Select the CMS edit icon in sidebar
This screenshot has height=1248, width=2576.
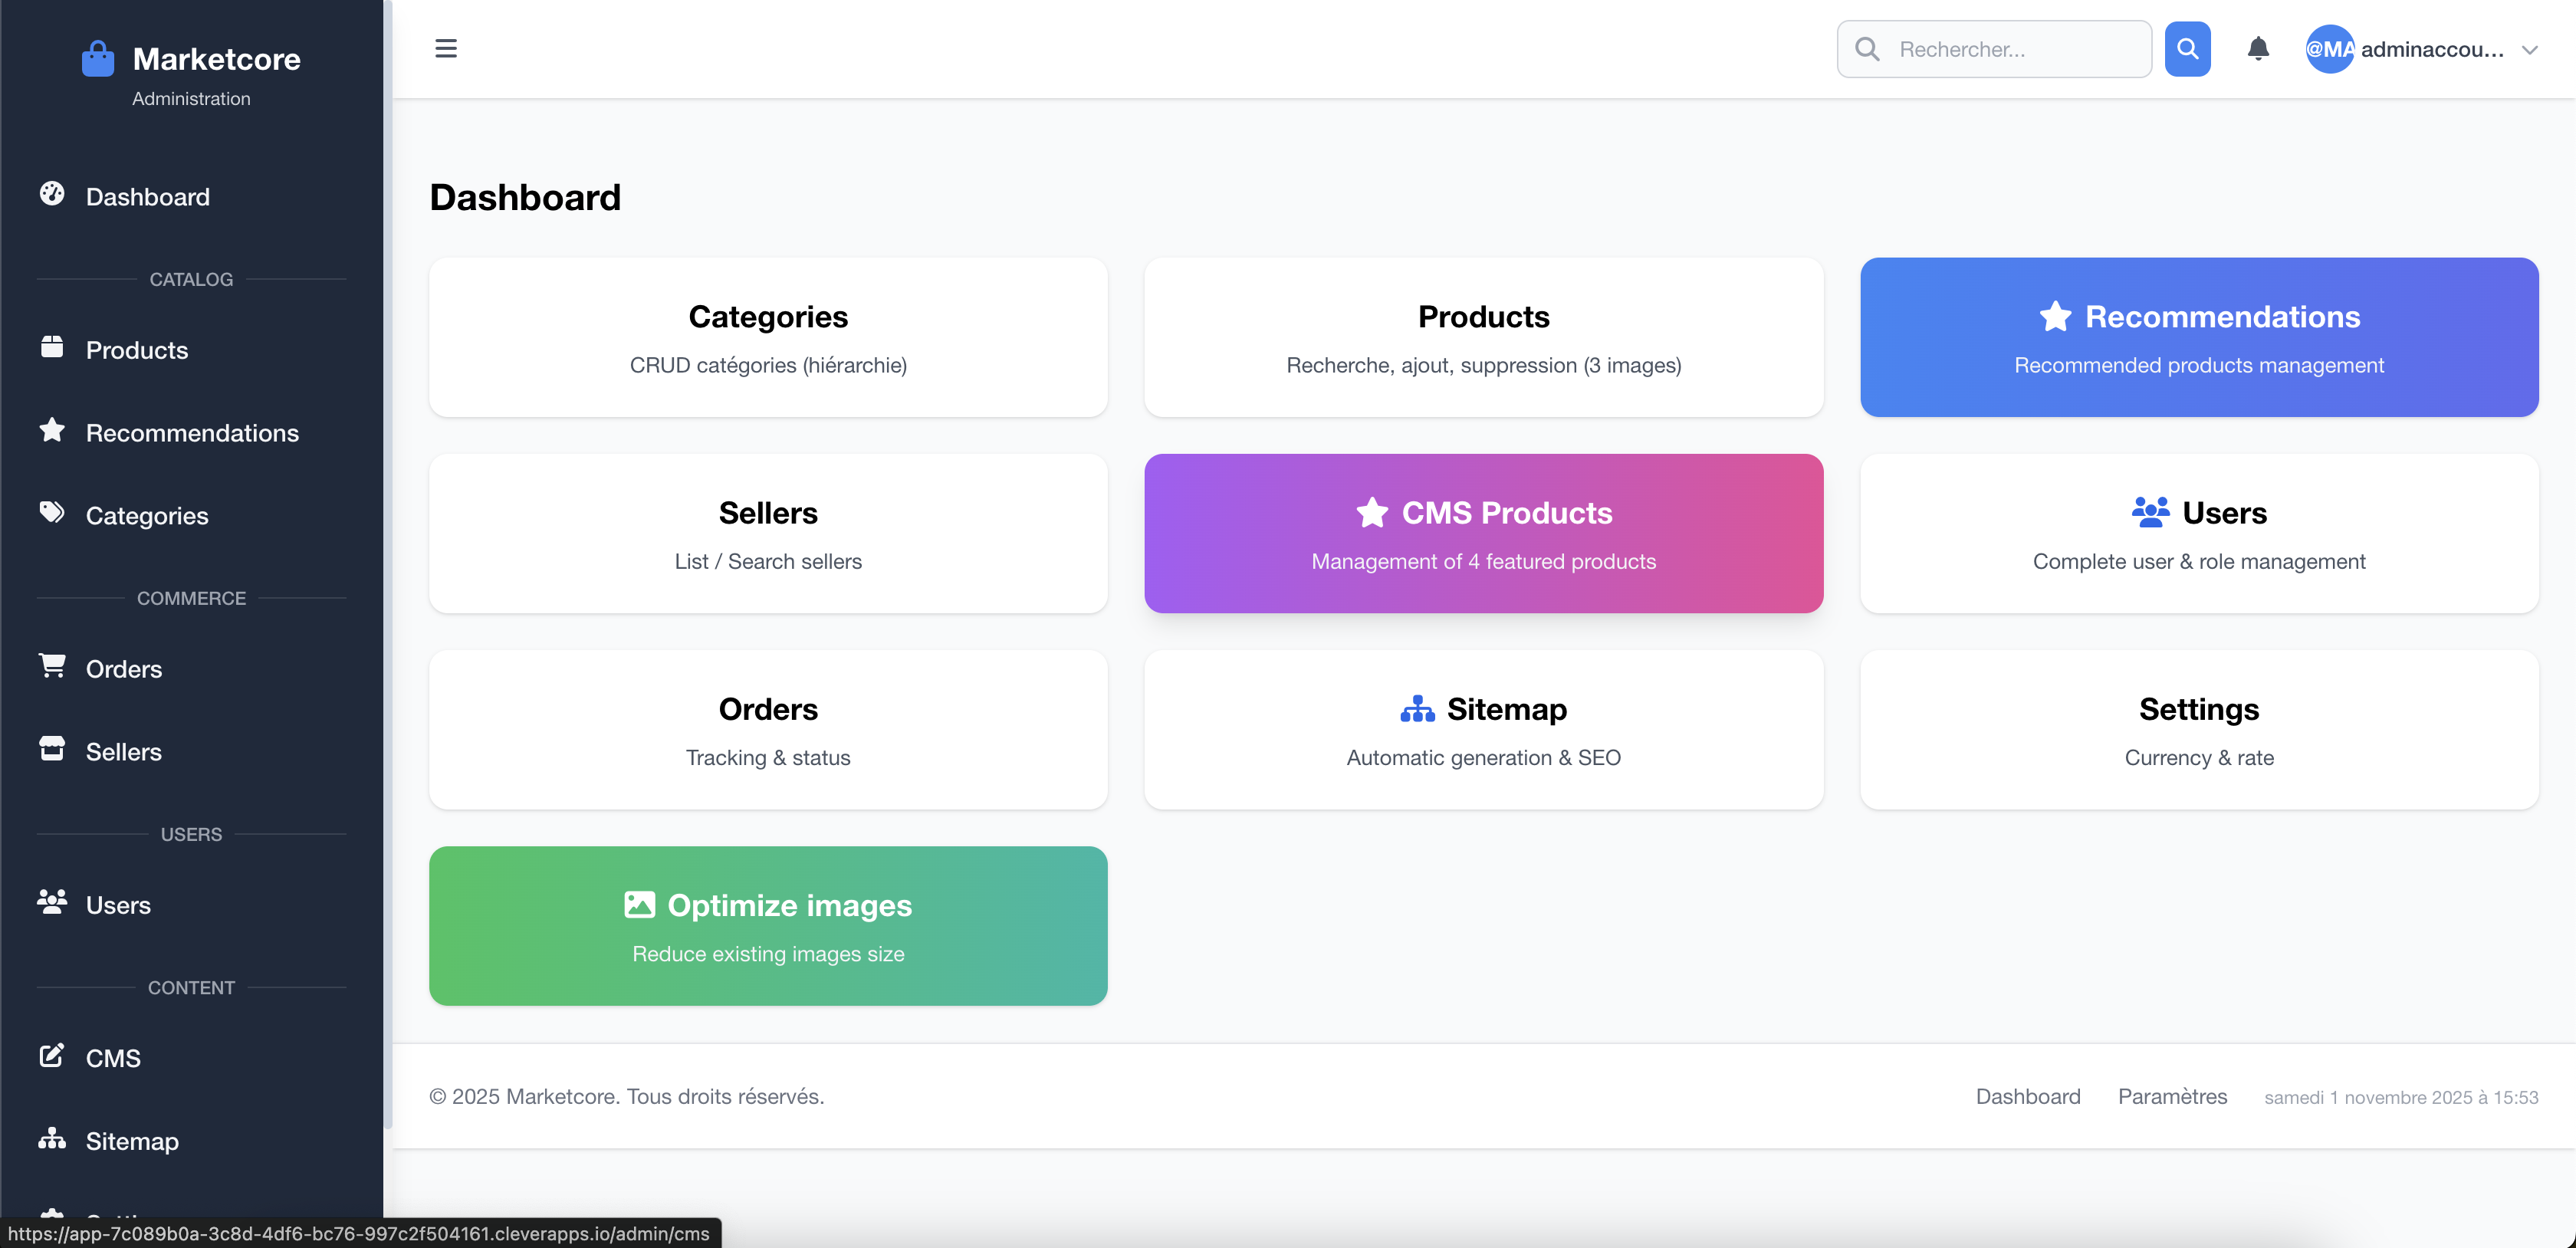(x=52, y=1056)
